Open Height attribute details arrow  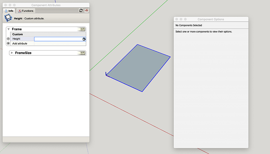pyautogui.click(x=84, y=39)
